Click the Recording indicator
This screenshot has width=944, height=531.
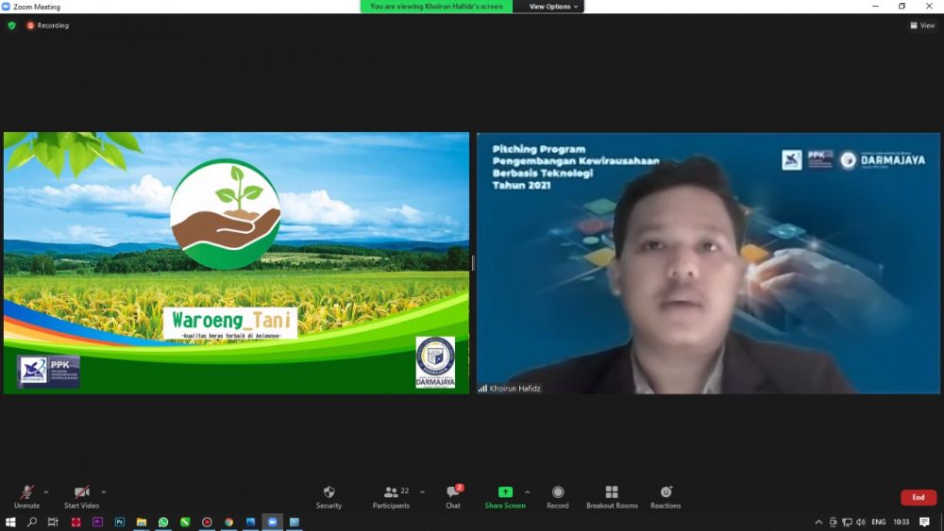click(x=47, y=25)
